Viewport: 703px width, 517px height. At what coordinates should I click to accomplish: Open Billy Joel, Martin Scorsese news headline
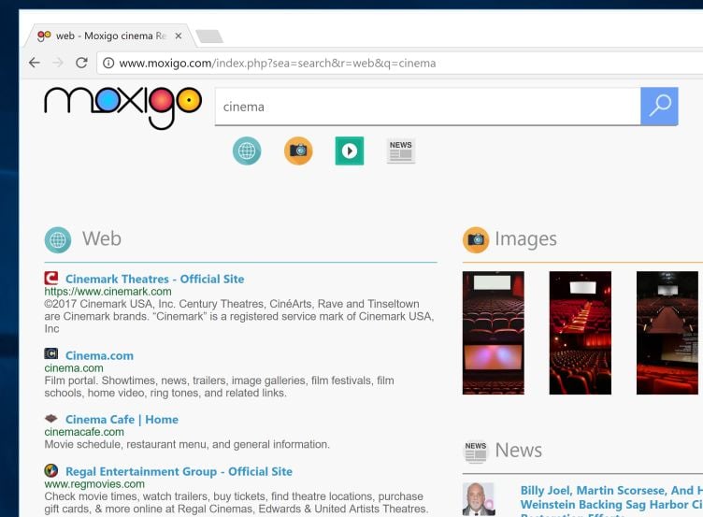pos(611,500)
